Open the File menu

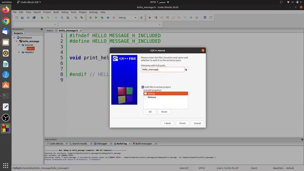(x=15, y=12)
